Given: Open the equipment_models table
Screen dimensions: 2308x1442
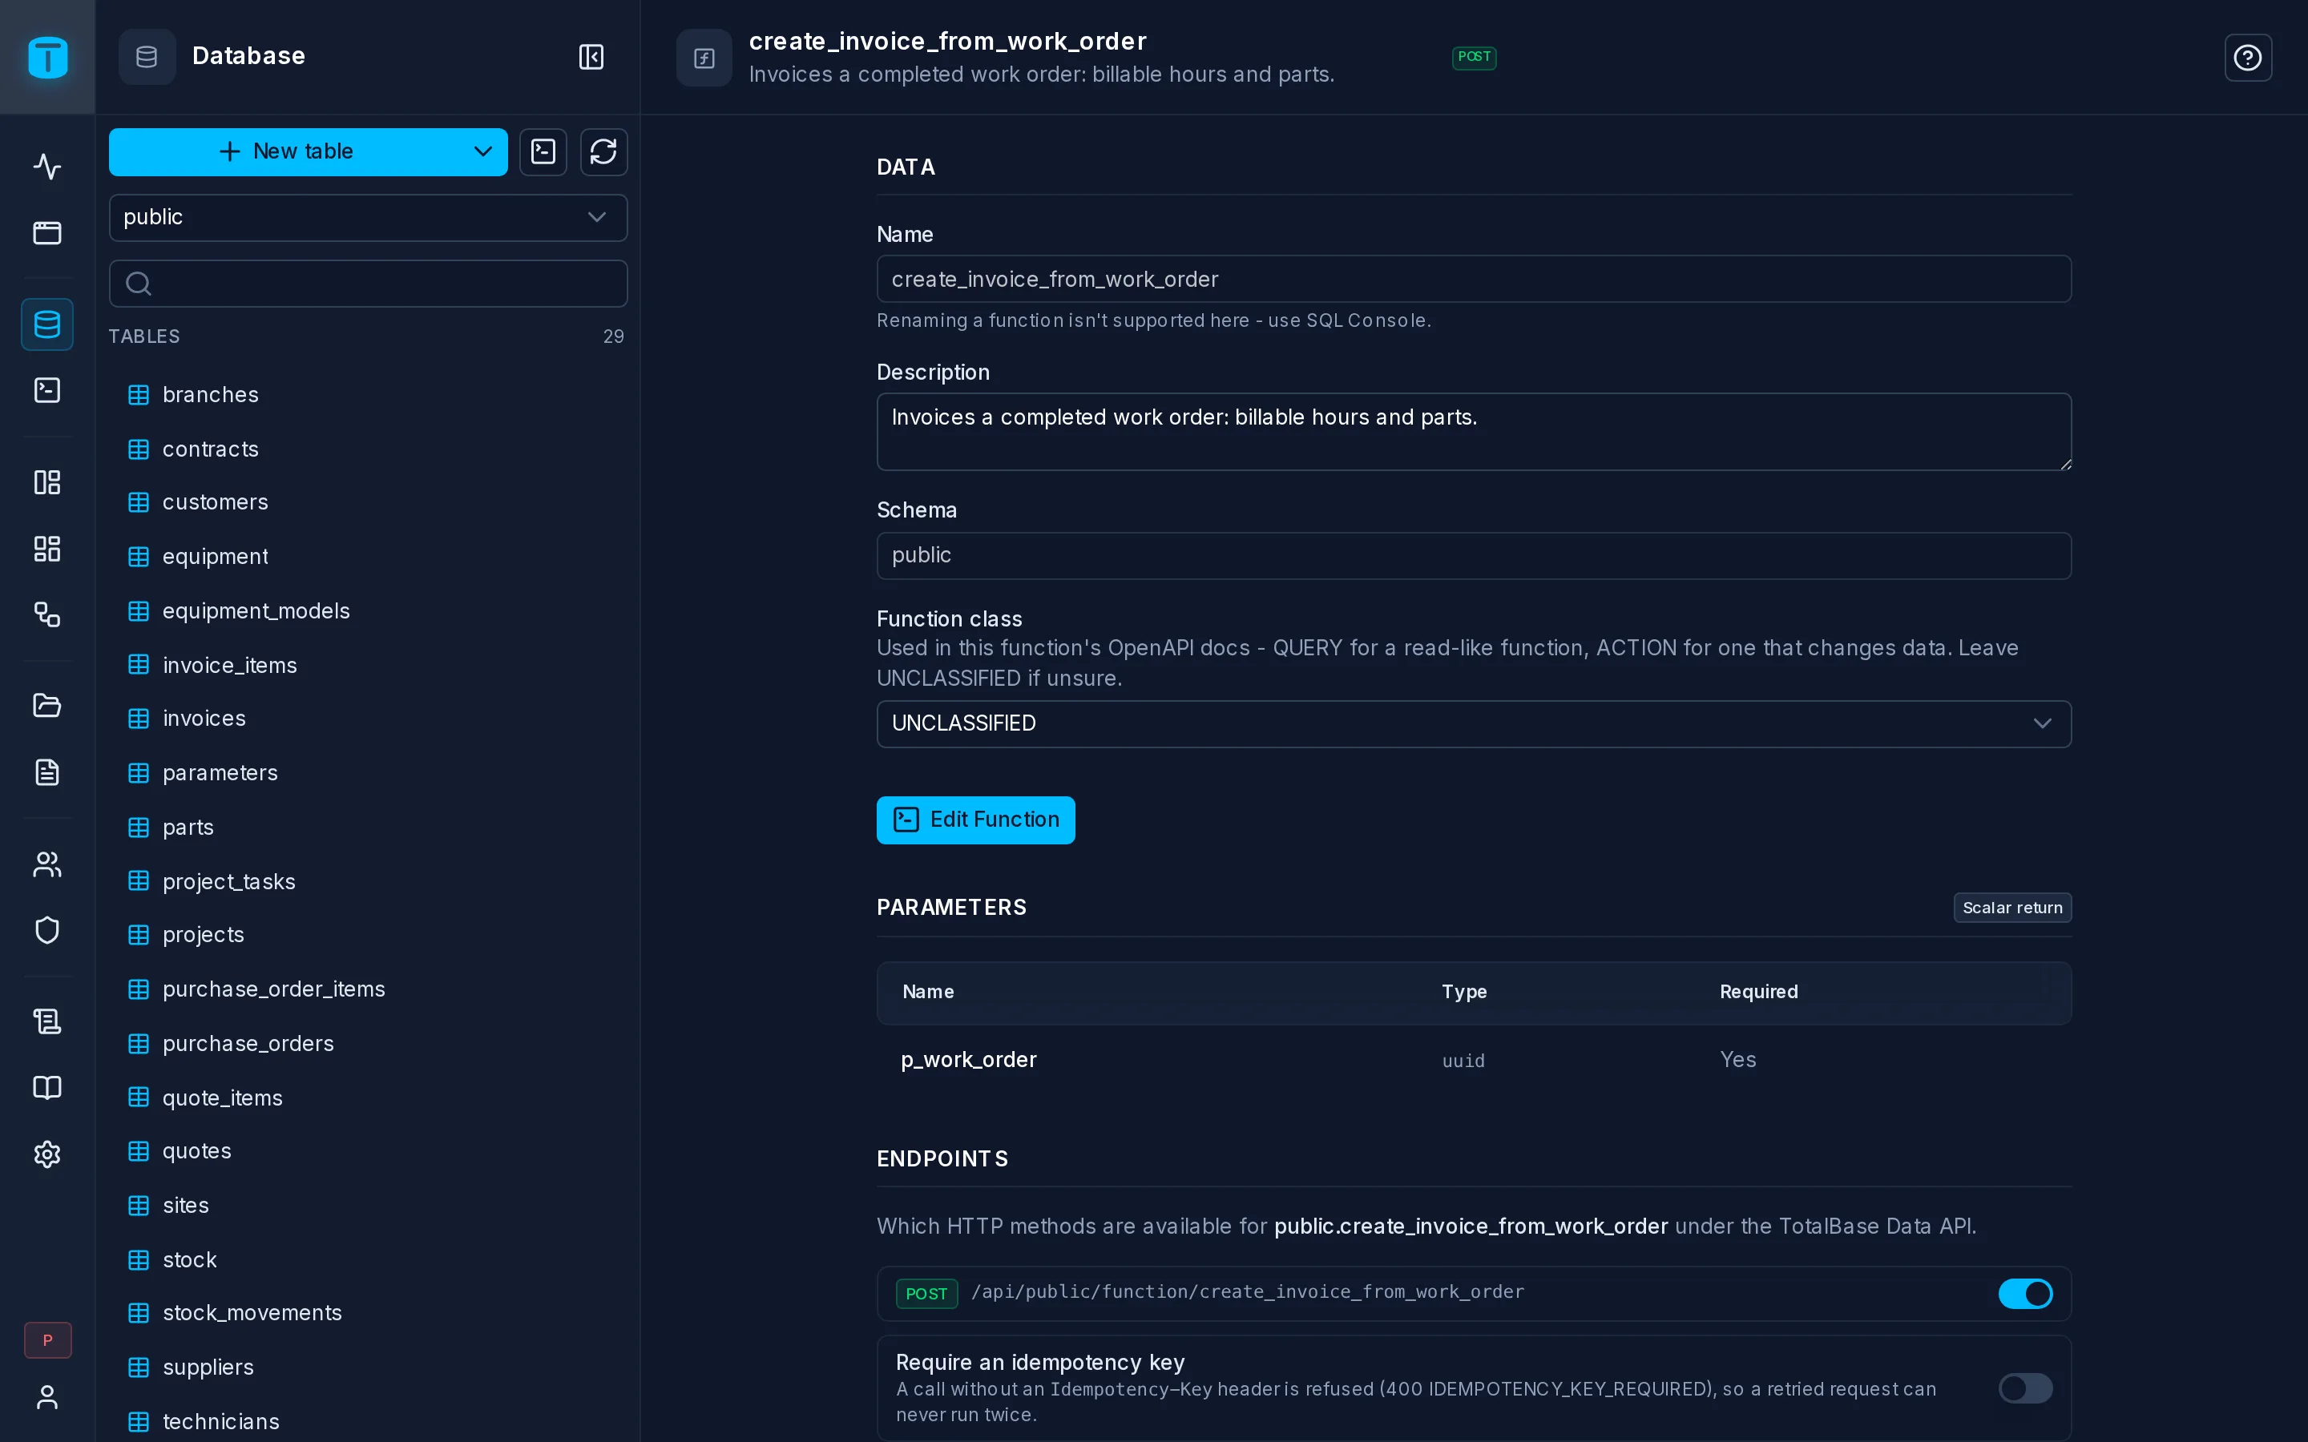Looking at the screenshot, I should pos(368,611).
